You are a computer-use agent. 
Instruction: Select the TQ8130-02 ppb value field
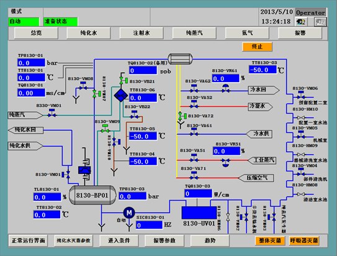tap(143, 70)
